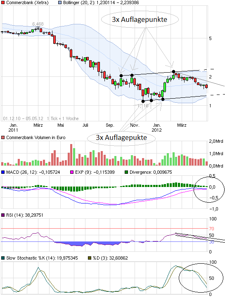This screenshot has height=298, width=225.
Task: Click the red 70 RSI level label
Action: click(x=211, y=229)
